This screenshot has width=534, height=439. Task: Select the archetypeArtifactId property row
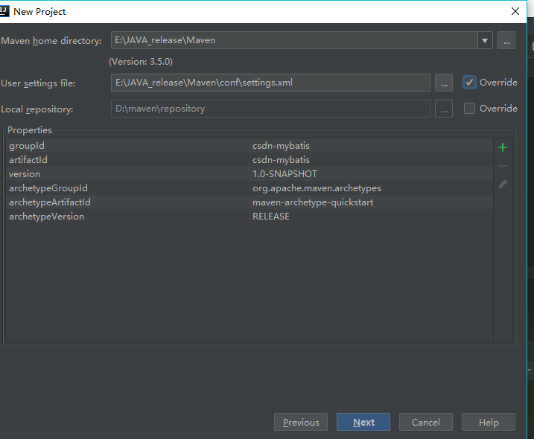click(249, 202)
